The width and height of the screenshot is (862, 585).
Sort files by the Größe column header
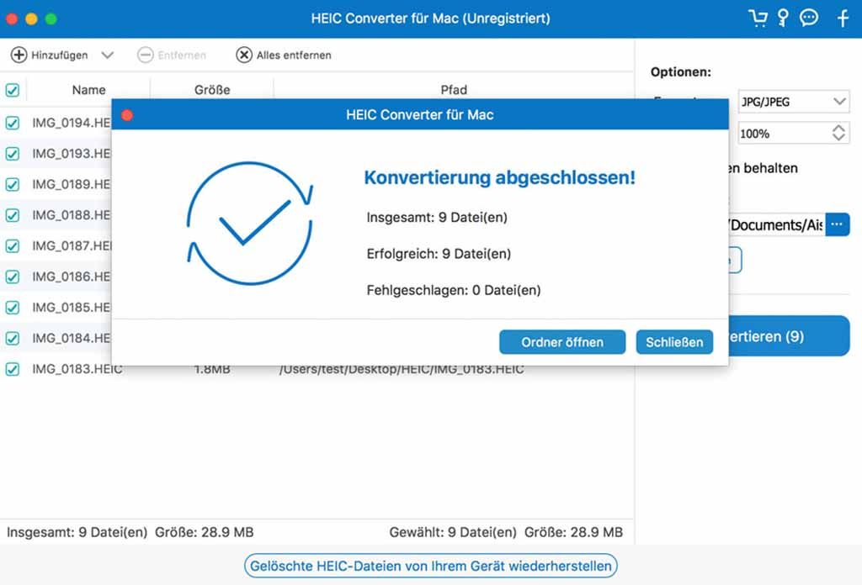213,89
